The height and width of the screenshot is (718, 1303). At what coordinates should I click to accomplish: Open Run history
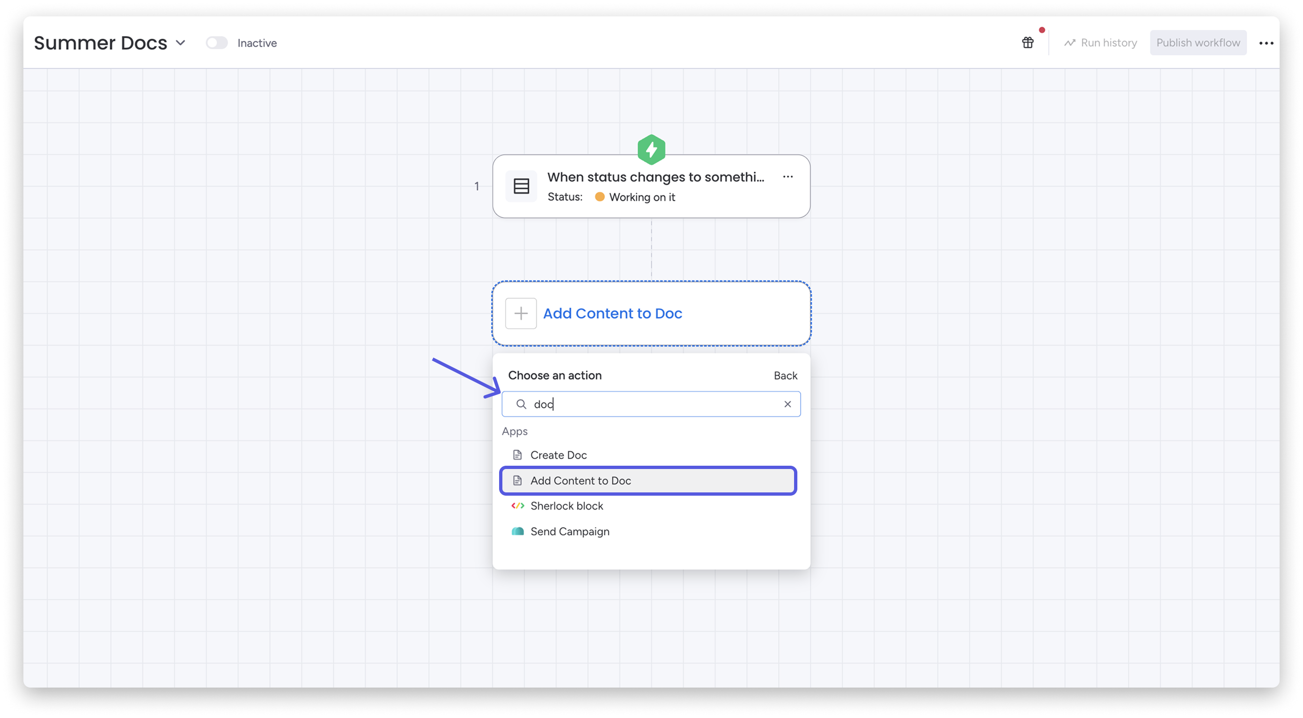(1108, 43)
